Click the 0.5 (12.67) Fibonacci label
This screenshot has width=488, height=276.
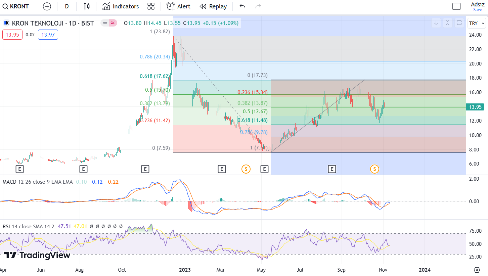pos(255,111)
